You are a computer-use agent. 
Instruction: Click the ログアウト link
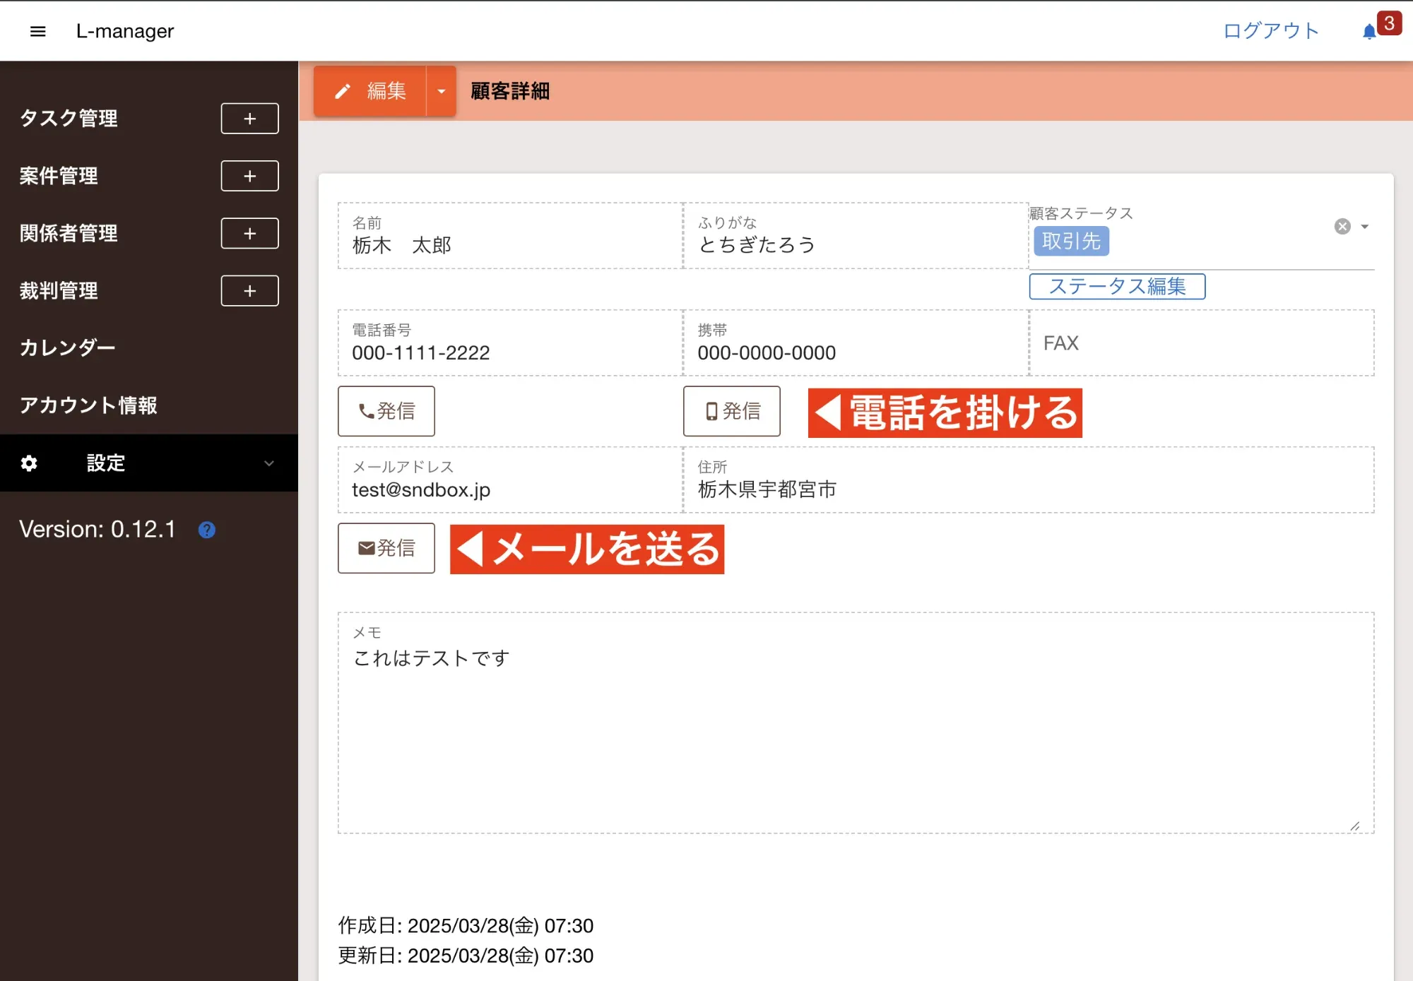tap(1271, 31)
